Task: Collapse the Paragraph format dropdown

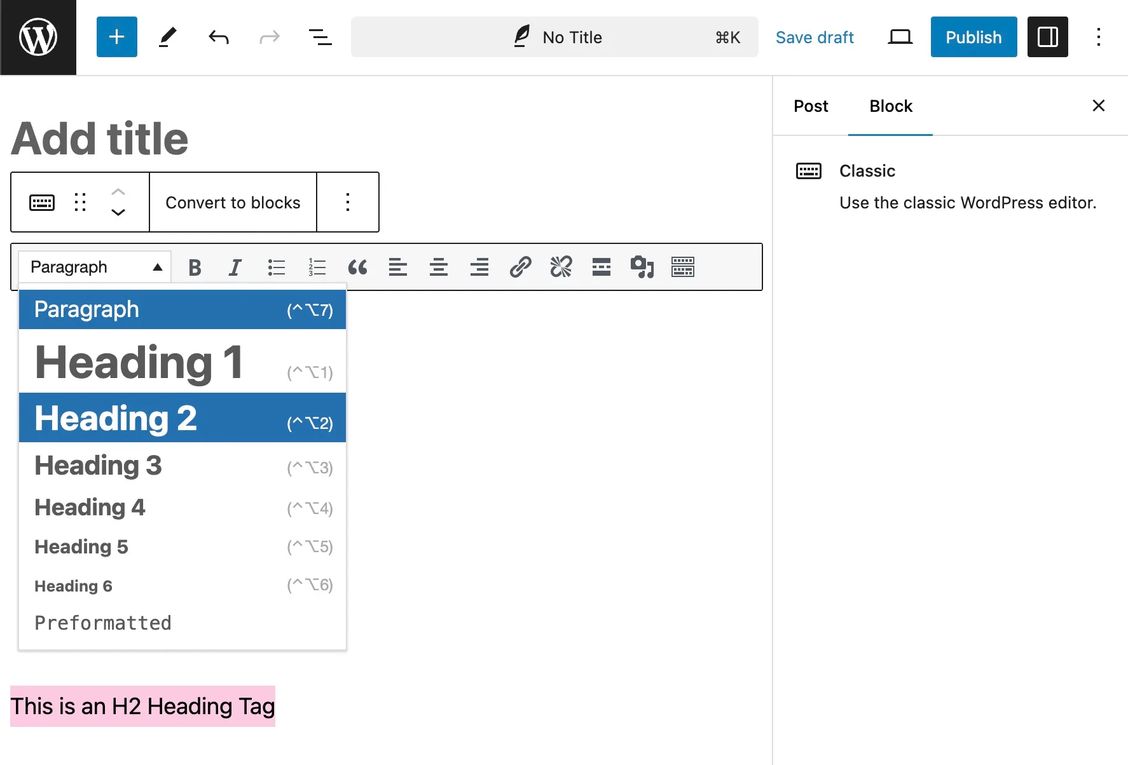Action: click(95, 267)
